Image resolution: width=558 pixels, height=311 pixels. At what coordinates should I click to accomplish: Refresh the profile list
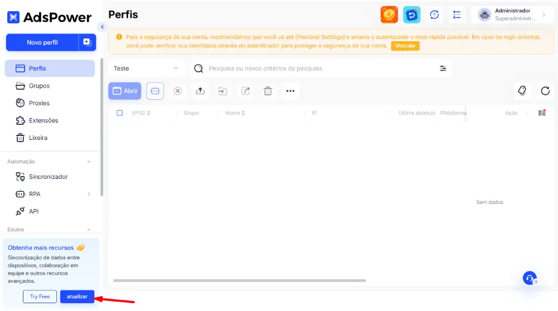coord(545,91)
